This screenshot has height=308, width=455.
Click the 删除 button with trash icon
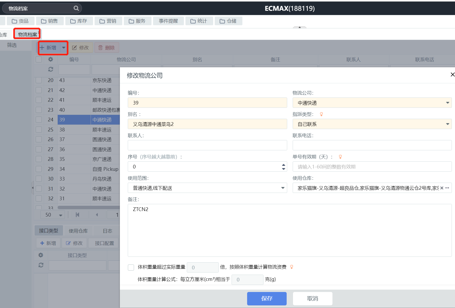pos(107,48)
